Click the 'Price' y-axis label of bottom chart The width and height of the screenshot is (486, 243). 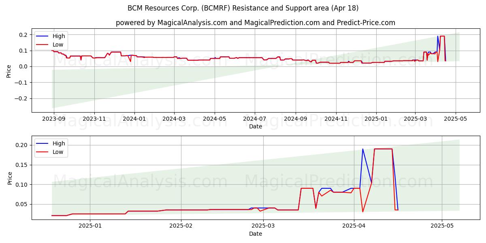[10, 178]
